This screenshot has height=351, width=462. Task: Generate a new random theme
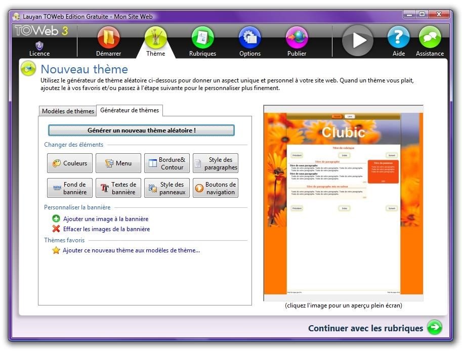point(141,130)
